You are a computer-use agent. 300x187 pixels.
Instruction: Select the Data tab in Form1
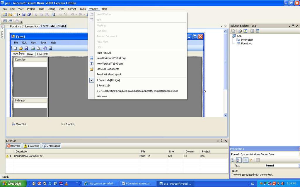pyautogui.click(x=30, y=54)
